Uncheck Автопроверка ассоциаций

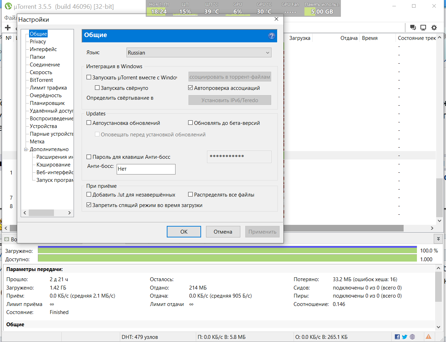[x=191, y=88]
